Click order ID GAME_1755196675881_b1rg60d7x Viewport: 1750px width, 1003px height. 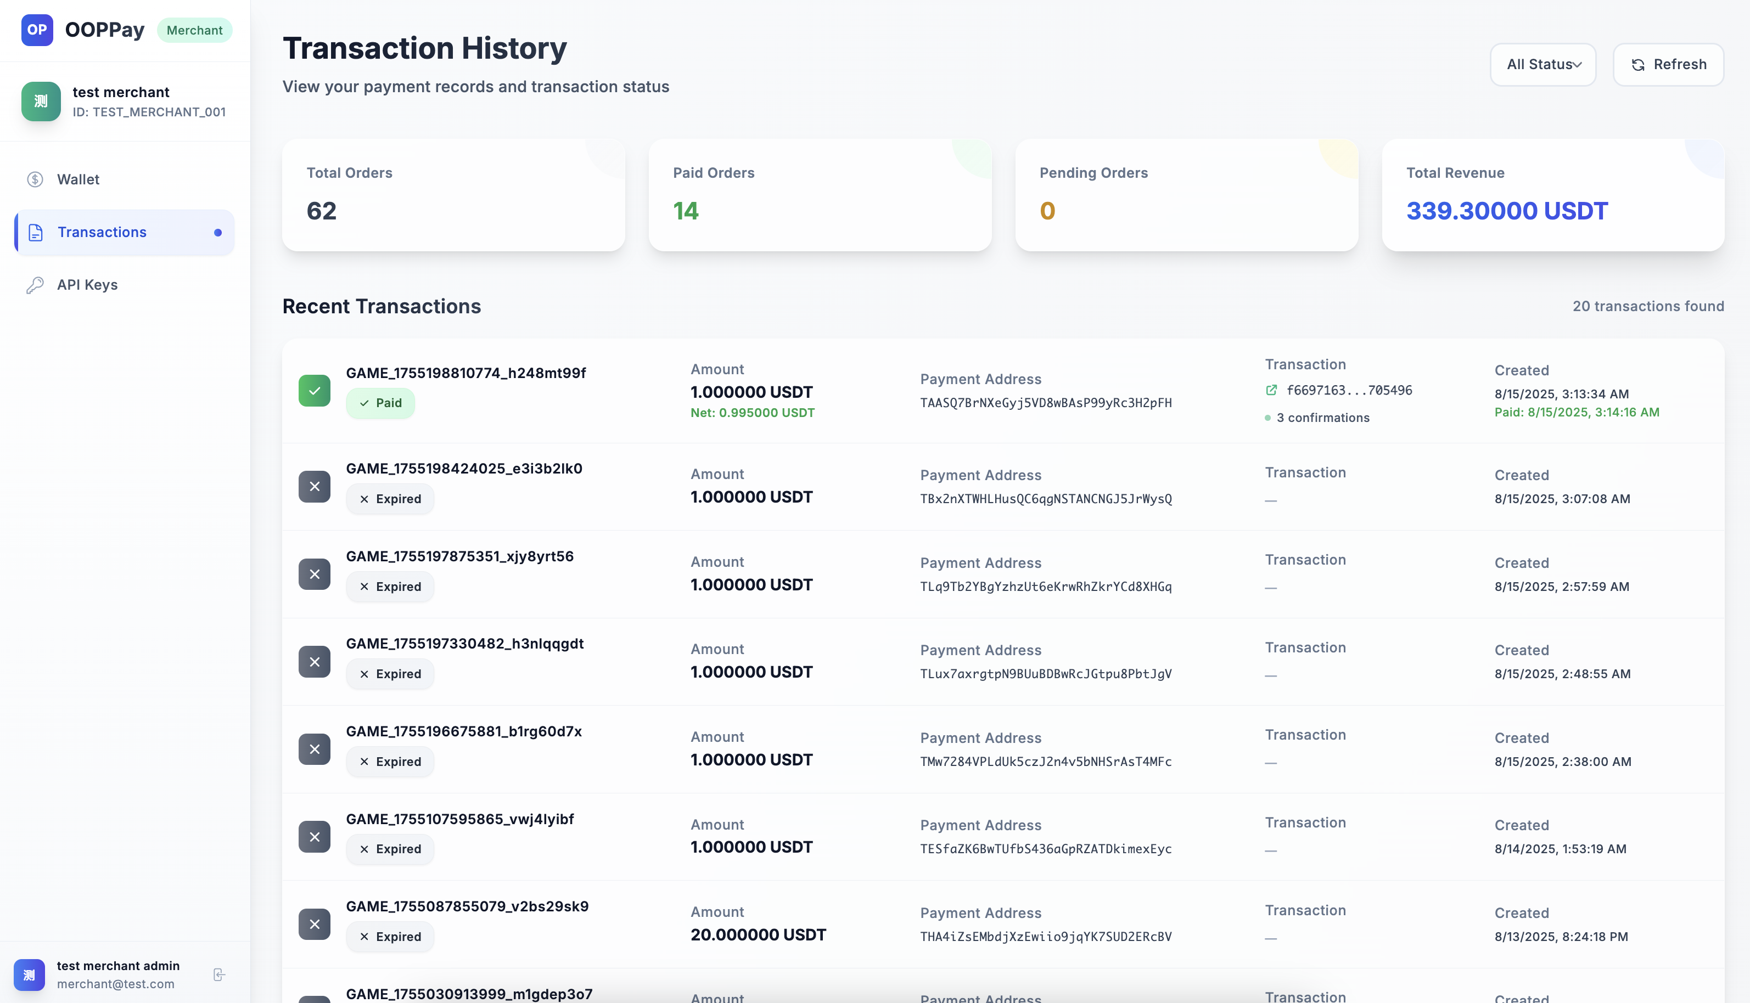(x=464, y=731)
